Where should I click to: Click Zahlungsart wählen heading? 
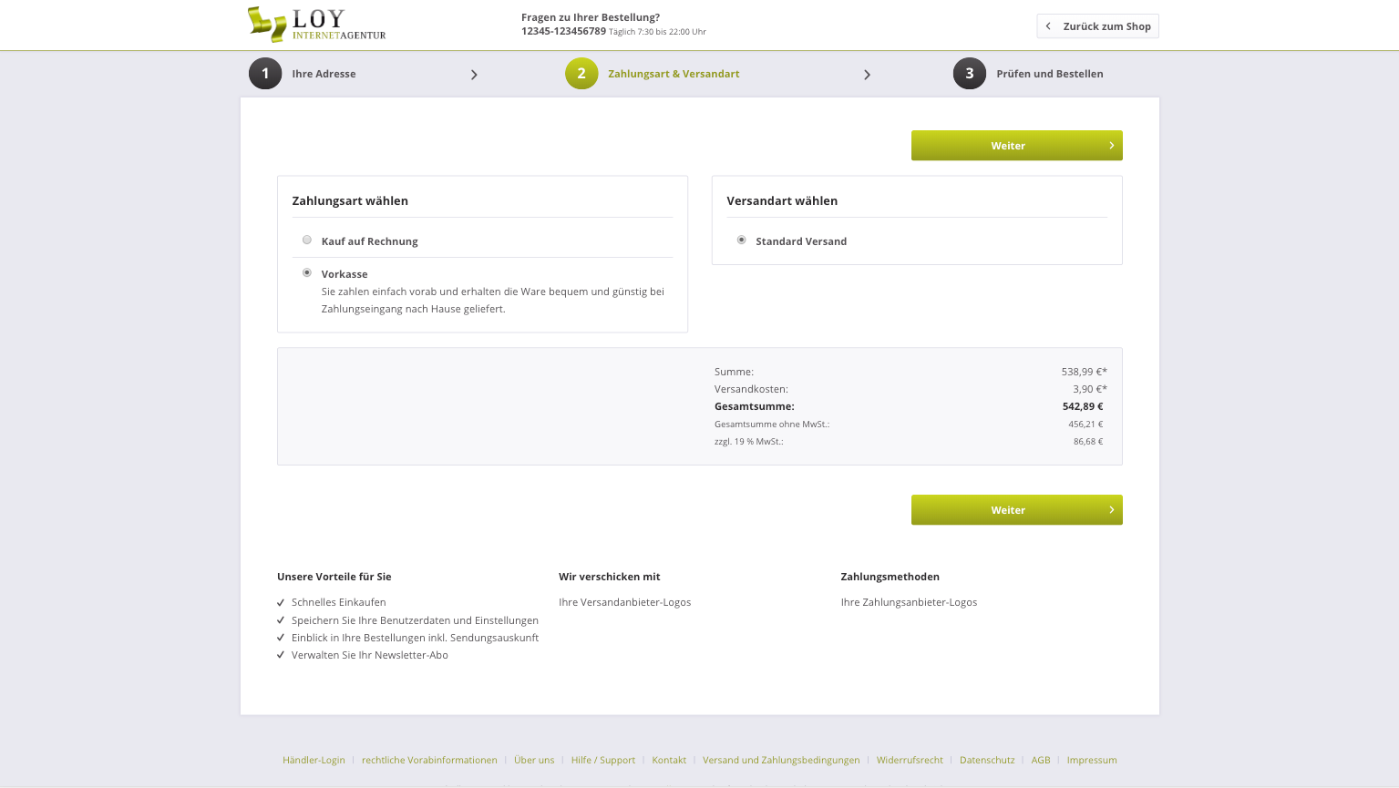(350, 200)
